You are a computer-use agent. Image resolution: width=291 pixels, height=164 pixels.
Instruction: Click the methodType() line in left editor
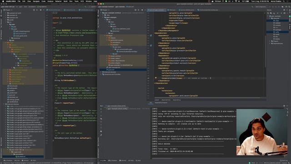tap(73, 138)
